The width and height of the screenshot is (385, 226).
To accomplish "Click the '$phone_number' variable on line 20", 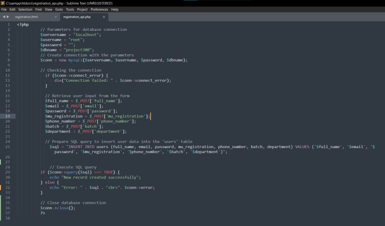I will [60, 121].
